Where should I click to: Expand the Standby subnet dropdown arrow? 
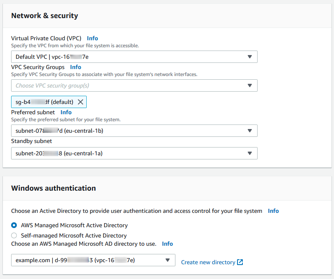pos(250,153)
